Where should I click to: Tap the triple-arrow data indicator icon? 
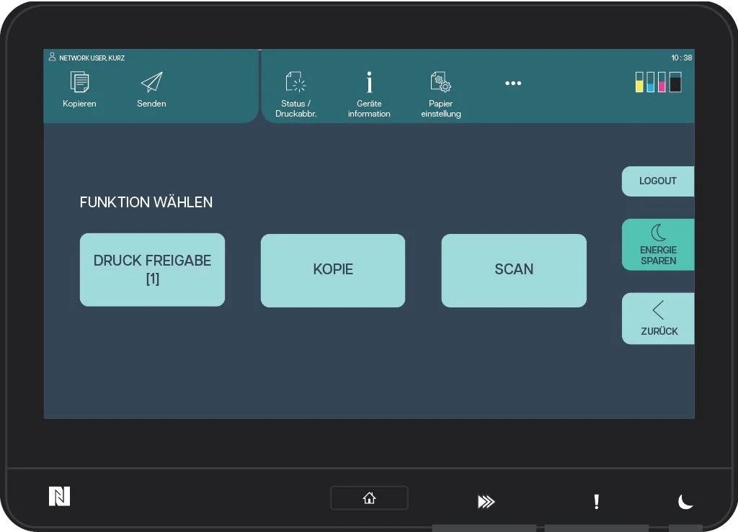pyautogui.click(x=486, y=502)
